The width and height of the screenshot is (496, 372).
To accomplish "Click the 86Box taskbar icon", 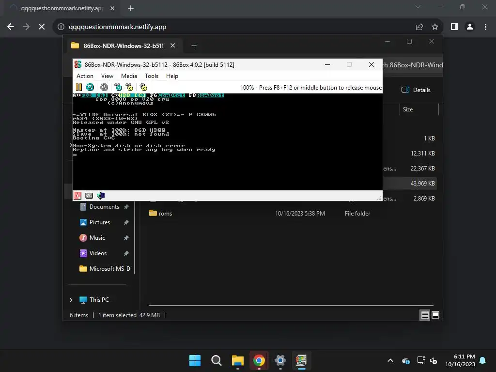I will pyautogui.click(x=301, y=360).
